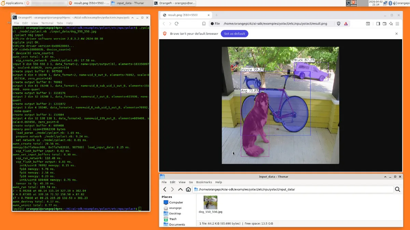Select the dog_550_550.jpg thumbnail
410x230 pixels.
click(210, 202)
